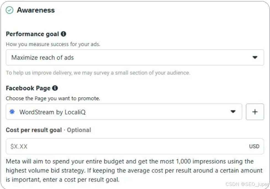Screen dimensions: 270x189
Task: Click the 'Cost per result goal' label
Action: coord(34,130)
